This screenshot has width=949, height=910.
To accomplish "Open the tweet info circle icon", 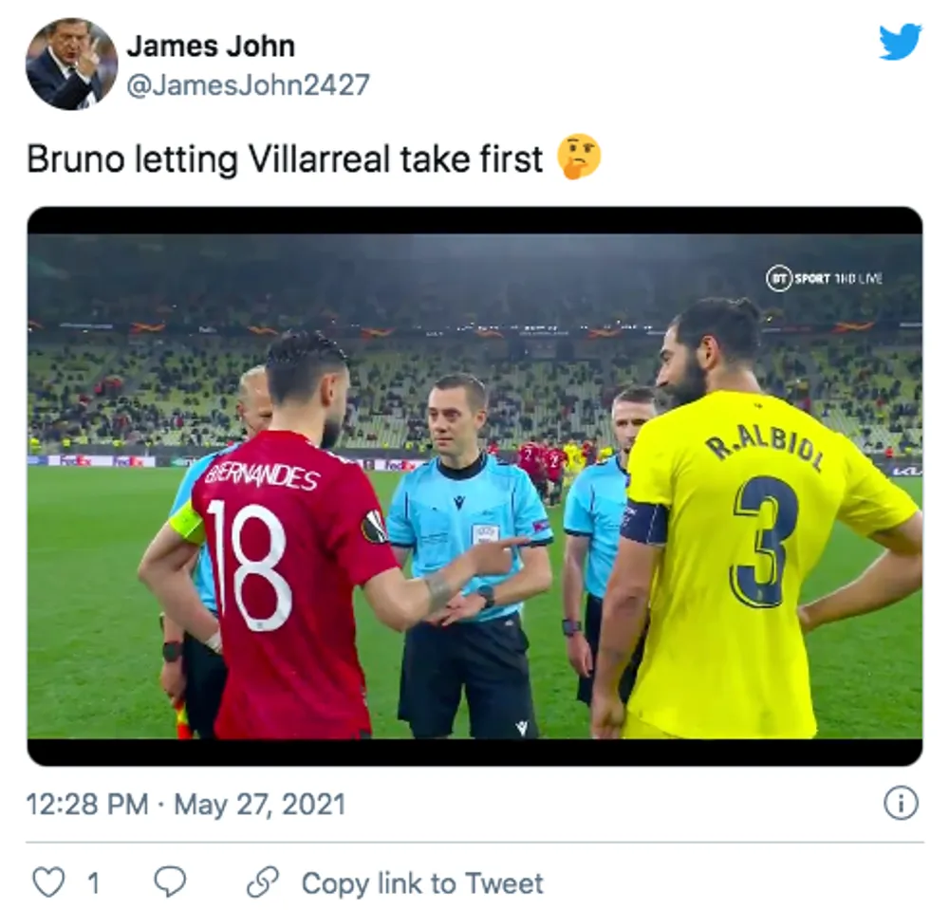I will click(901, 803).
